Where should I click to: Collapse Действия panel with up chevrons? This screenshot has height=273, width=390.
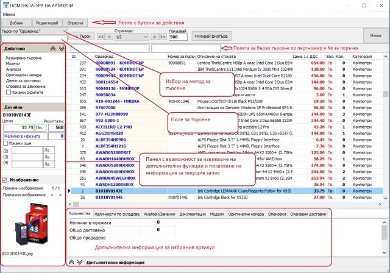(53, 49)
